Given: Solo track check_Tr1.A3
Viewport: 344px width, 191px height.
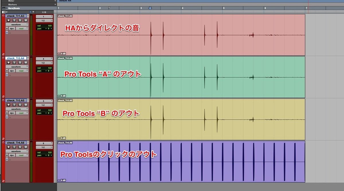Looking at the screenshot, I should click(20, 20).
